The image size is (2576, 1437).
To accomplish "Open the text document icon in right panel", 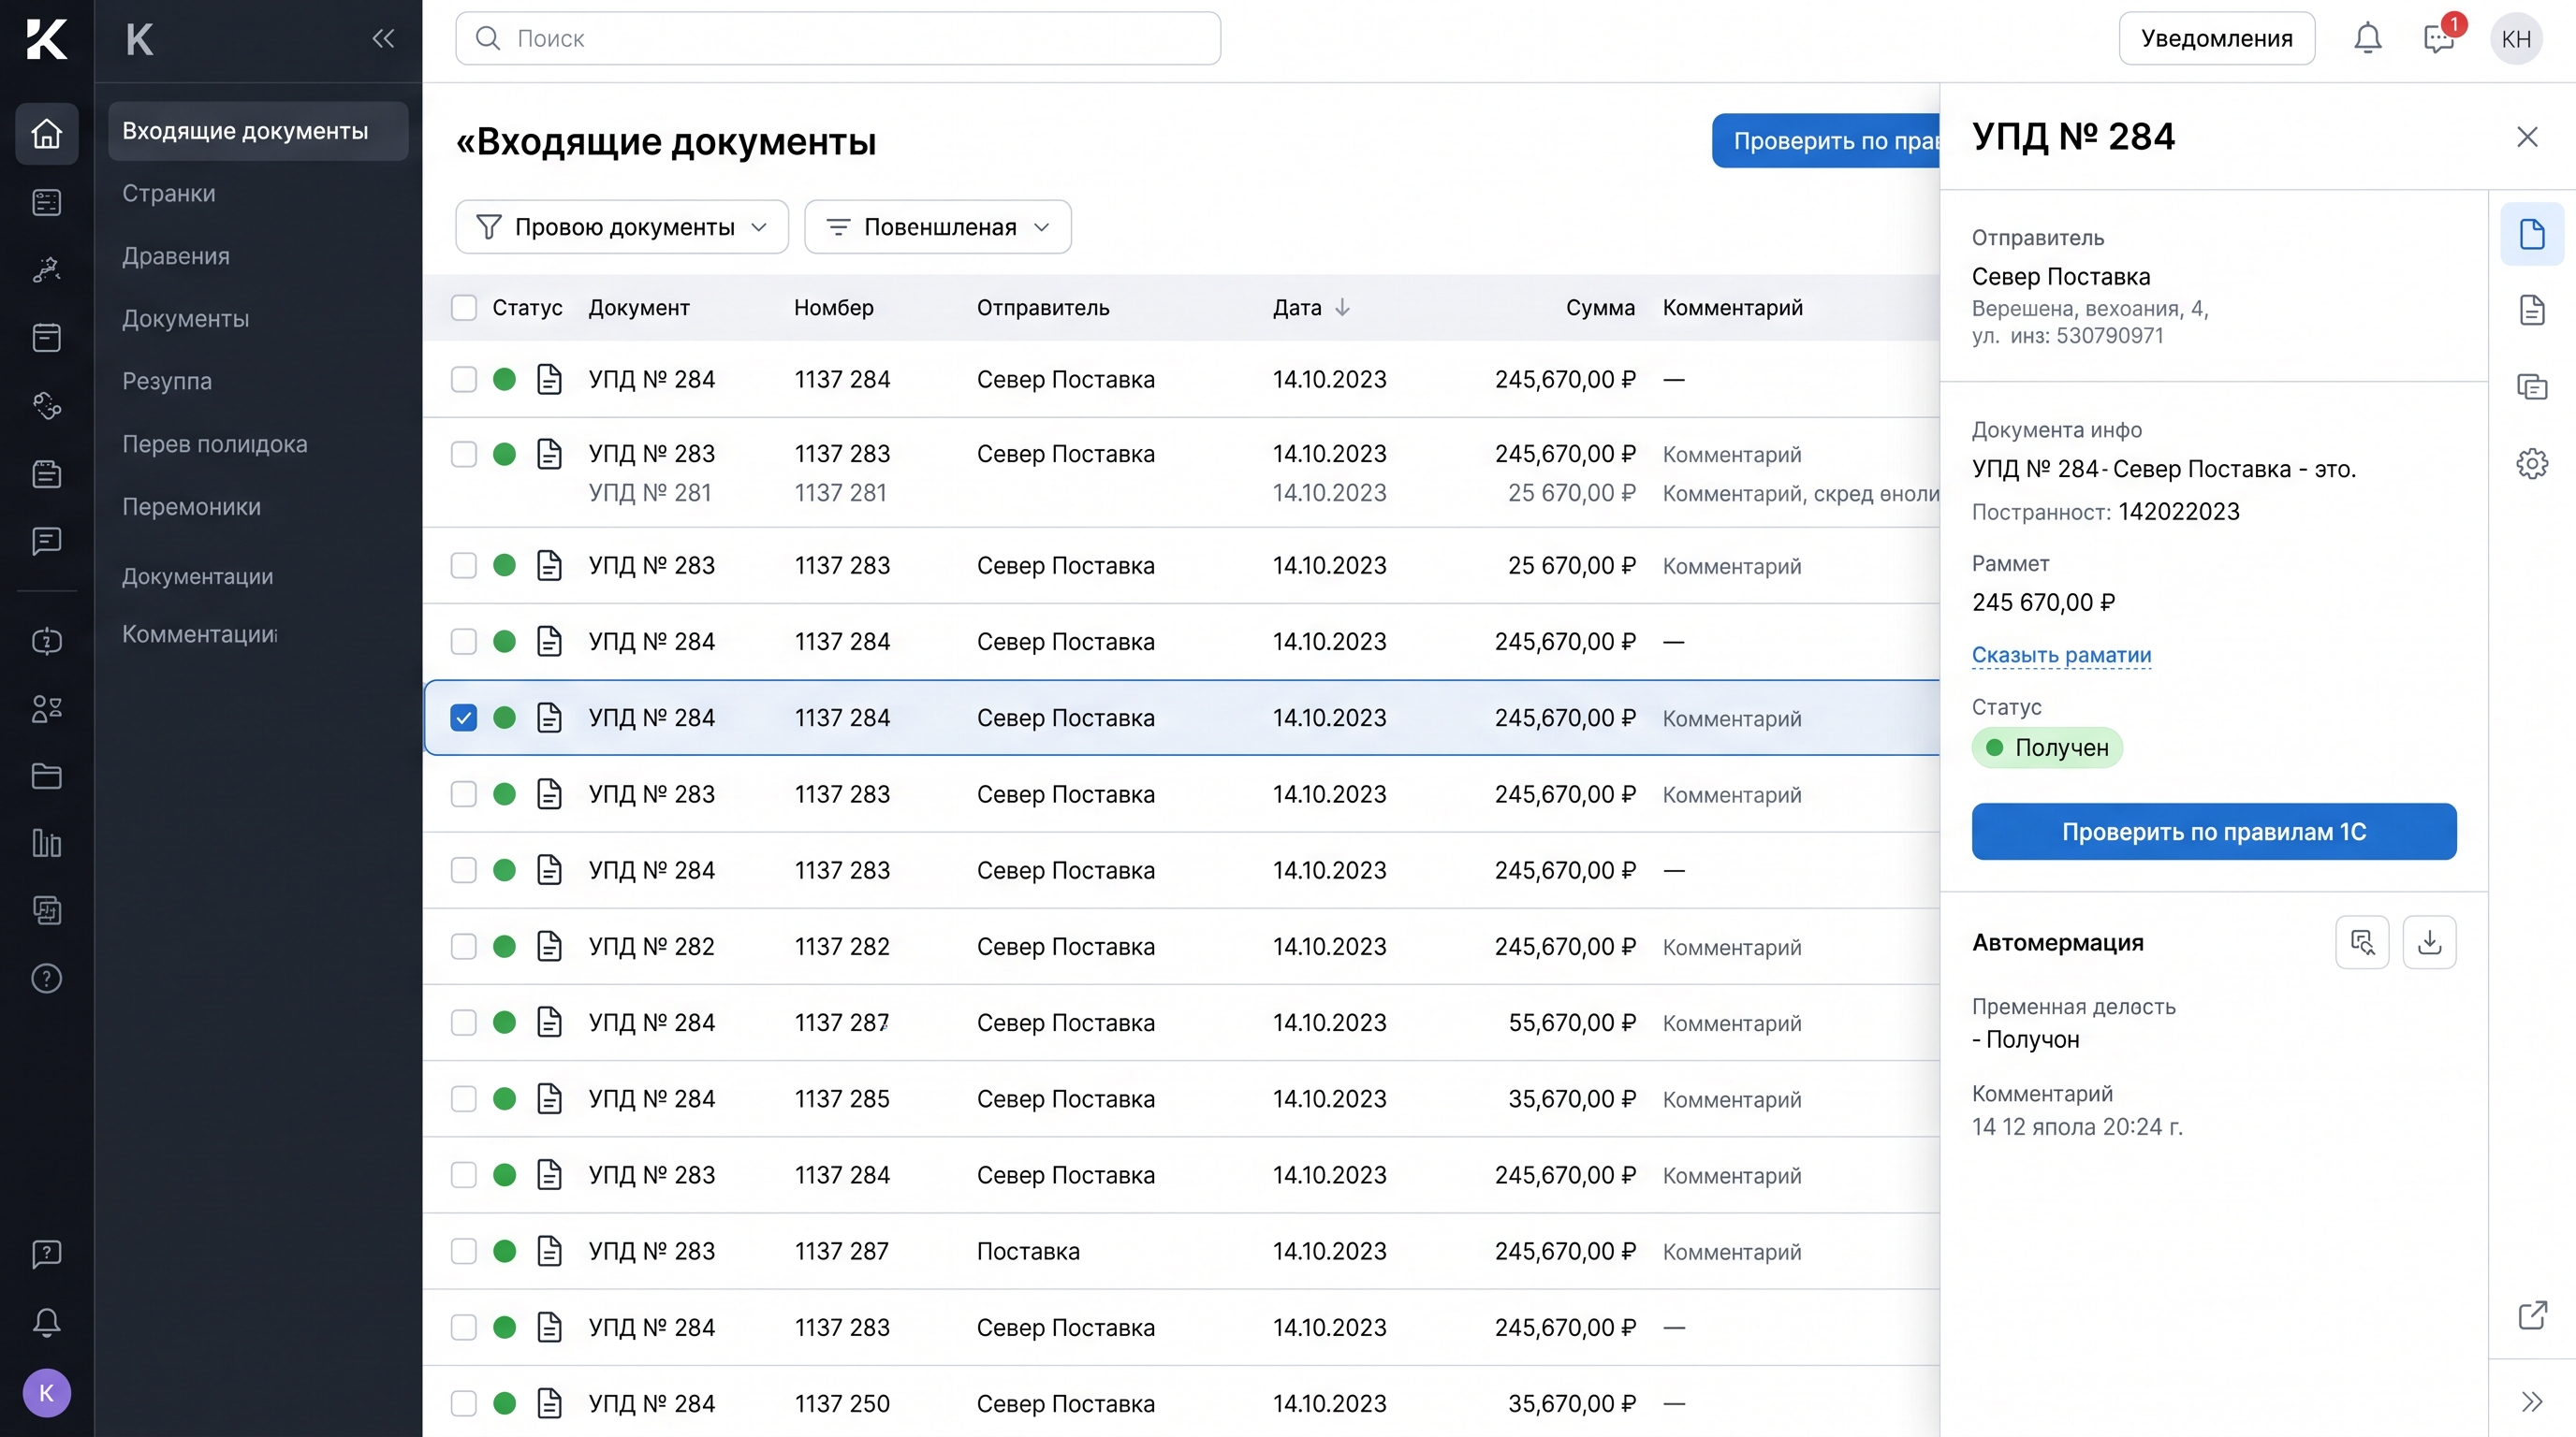I will [x=2532, y=311].
